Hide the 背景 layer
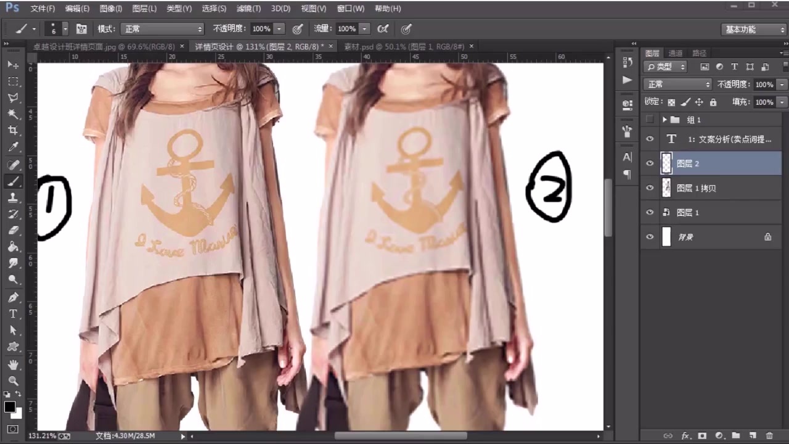This screenshot has width=789, height=444. coord(649,237)
